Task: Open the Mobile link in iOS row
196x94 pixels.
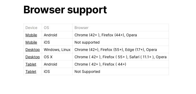Action: pos(31,42)
